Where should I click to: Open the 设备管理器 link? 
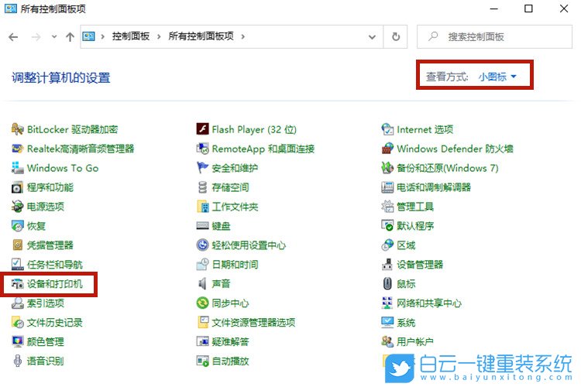420,264
